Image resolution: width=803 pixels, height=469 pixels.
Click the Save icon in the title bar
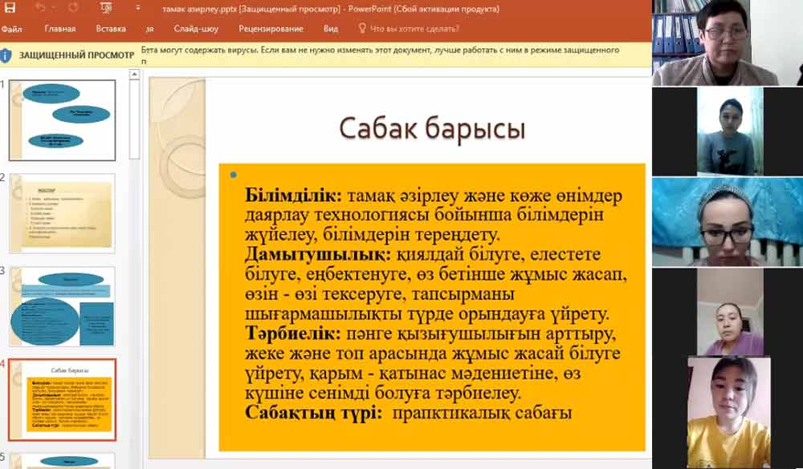(x=10, y=8)
